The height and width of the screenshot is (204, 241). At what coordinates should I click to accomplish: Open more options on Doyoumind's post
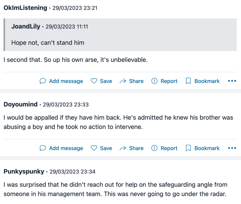[232, 148]
